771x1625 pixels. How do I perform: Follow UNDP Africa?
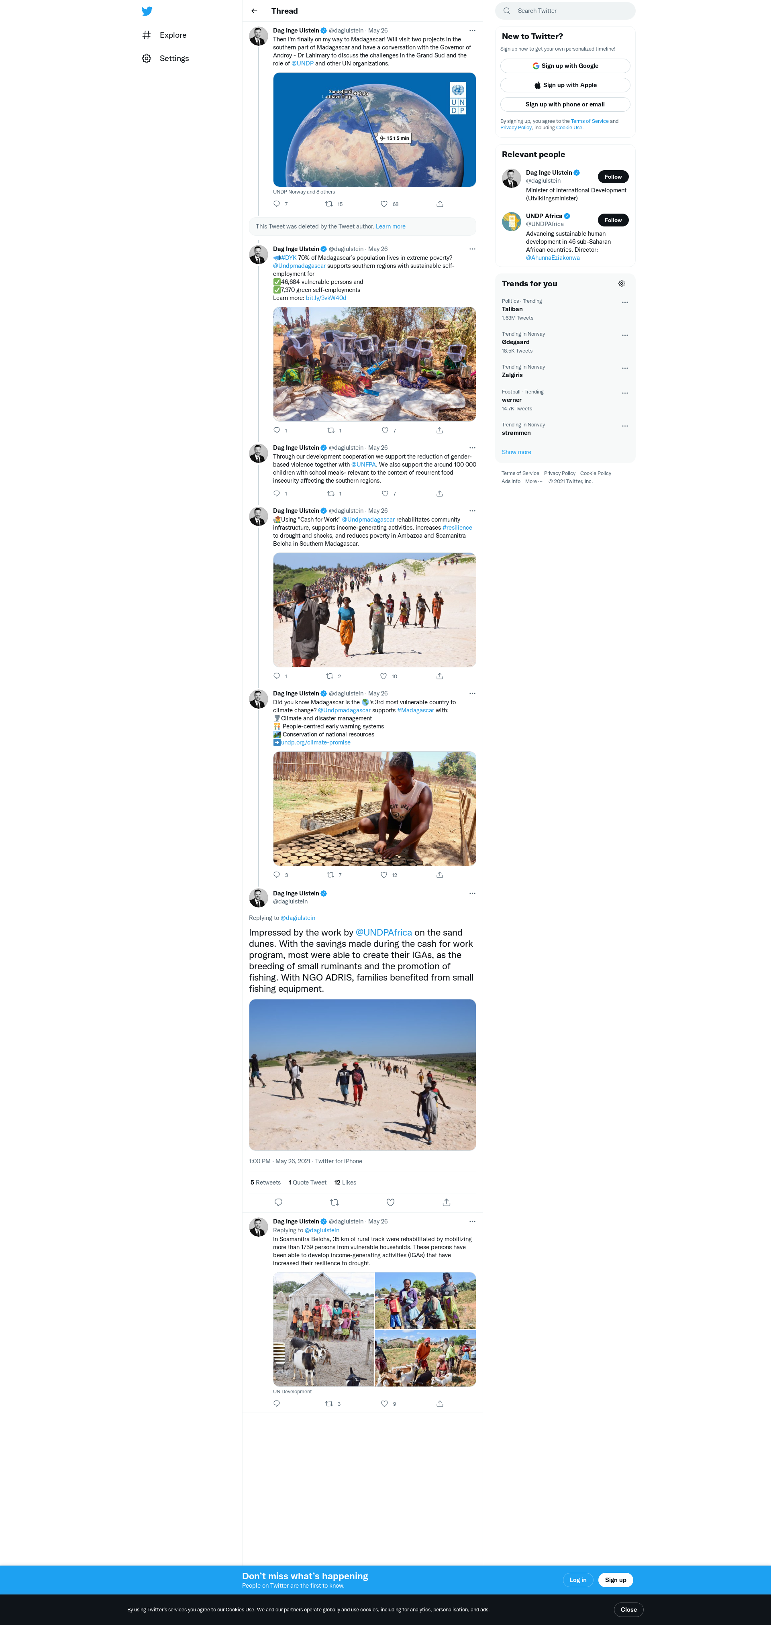[613, 220]
